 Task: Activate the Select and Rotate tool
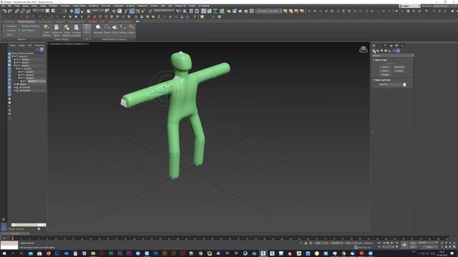pos(77,11)
